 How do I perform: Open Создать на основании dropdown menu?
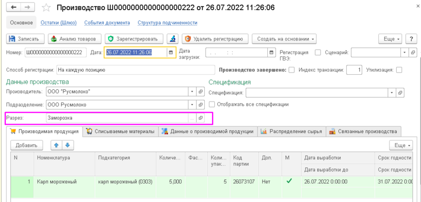pos(284,39)
